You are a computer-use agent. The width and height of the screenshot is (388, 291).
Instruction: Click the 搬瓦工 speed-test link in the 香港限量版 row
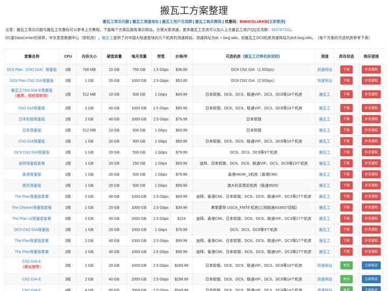[324, 175]
